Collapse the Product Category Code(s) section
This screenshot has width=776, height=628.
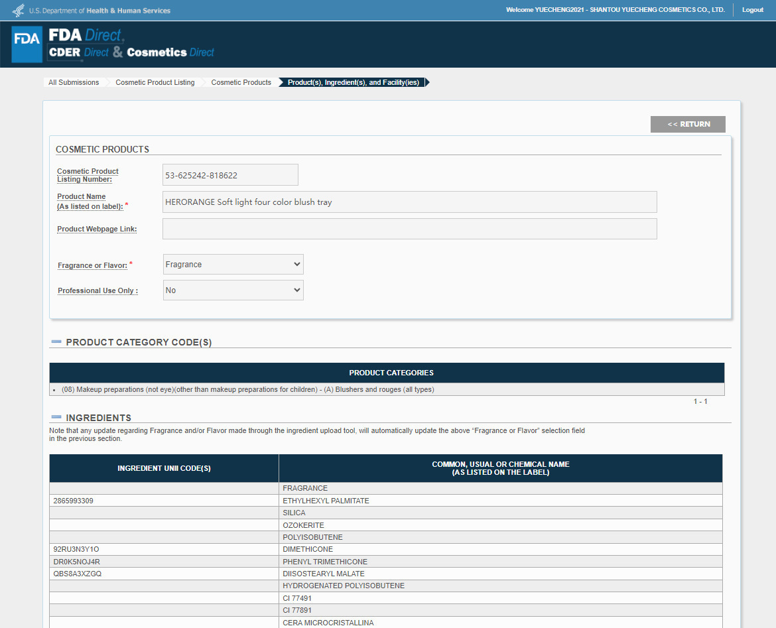point(56,342)
